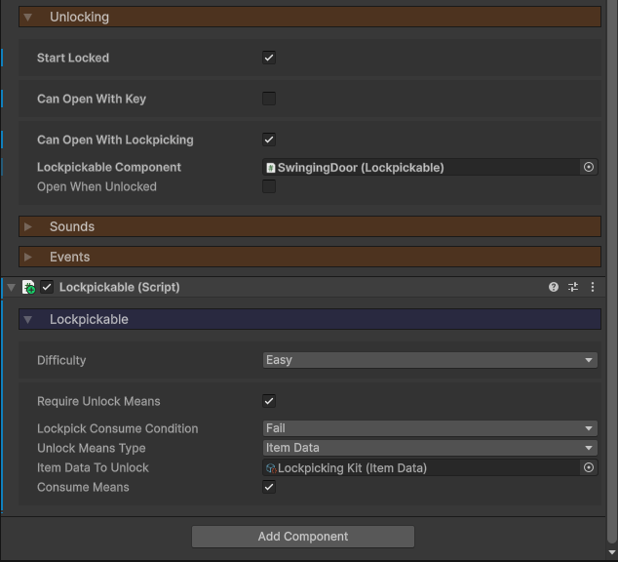Open Lockpickable component three-dot context menu
Image resolution: width=618 pixels, height=562 pixels.
pyautogui.click(x=593, y=287)
